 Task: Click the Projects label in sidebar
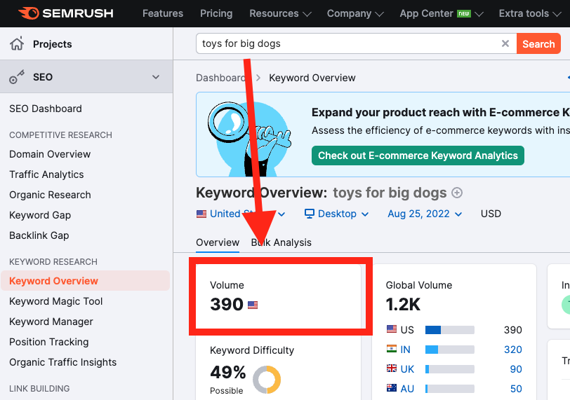click(53, 44)
